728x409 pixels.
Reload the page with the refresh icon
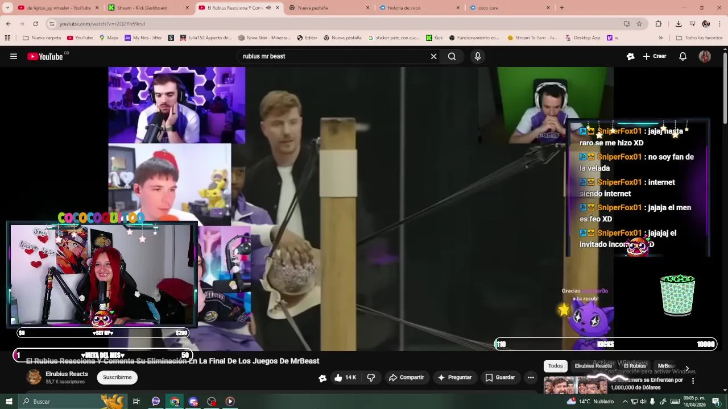(x=35, y=24)
